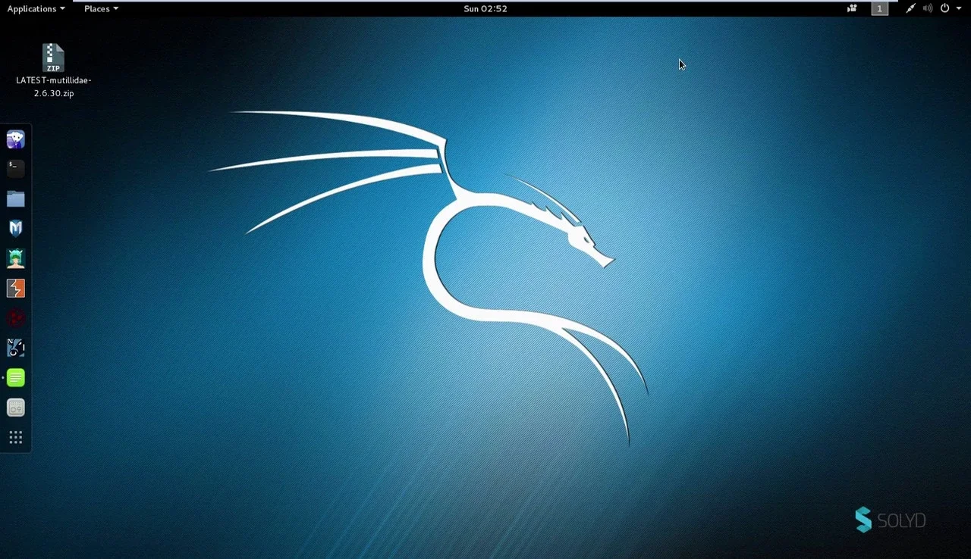971x559 pixels.
Task: Open the dark red Maltego icon
Action: (x=16, y=318)
